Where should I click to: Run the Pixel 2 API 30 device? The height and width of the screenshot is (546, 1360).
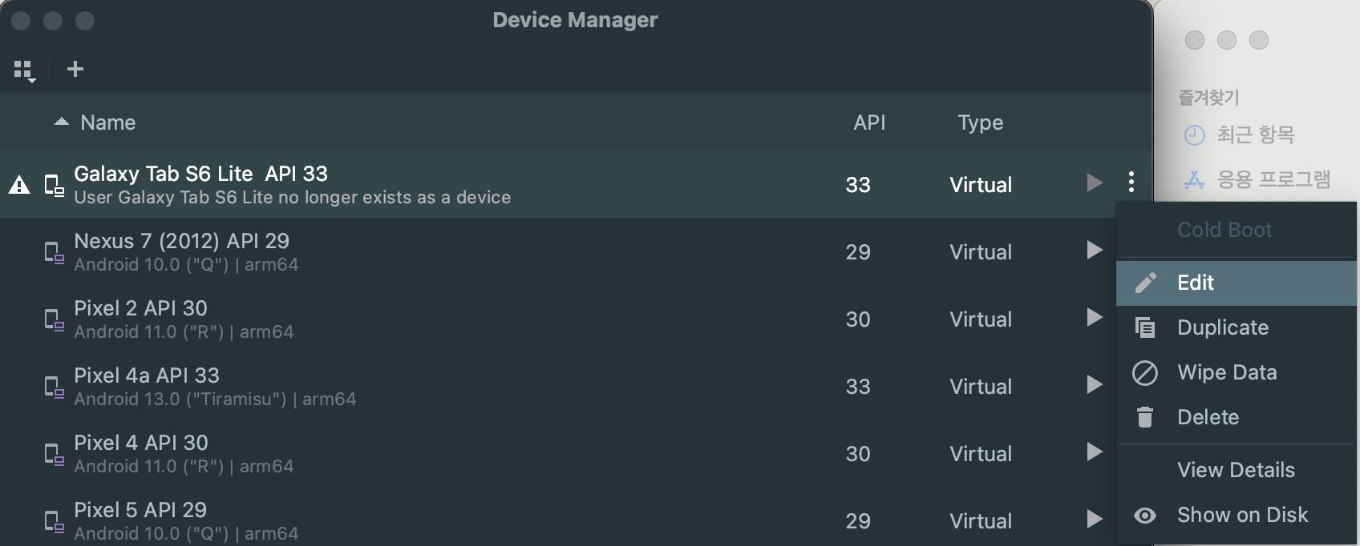[x=1095, y=318]
